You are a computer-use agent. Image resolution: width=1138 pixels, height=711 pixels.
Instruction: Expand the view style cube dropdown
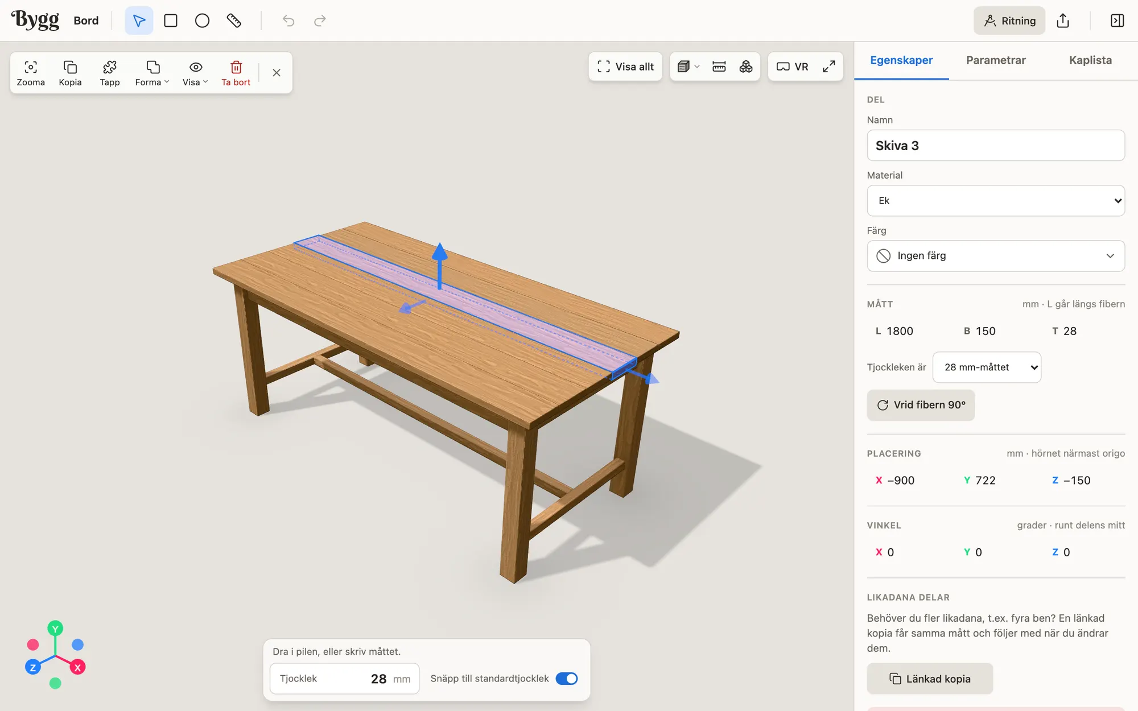pyautogui.click(x=688, y=67)
